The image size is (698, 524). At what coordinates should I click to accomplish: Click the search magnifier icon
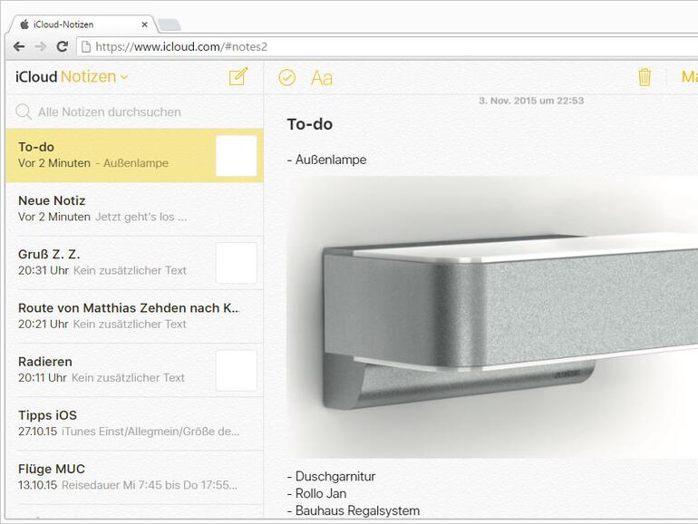click(x=24, y=112)
